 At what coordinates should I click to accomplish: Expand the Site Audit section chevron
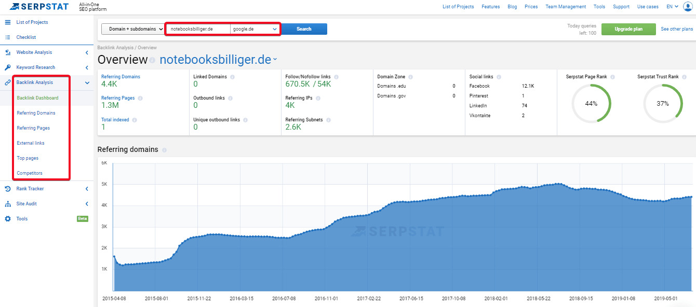(x=87, y=204)
